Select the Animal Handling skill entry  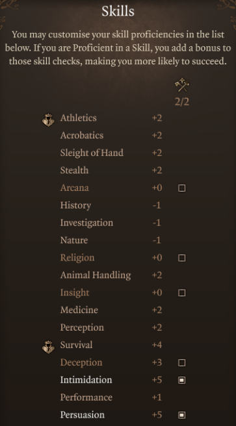[x=96, y=275]
